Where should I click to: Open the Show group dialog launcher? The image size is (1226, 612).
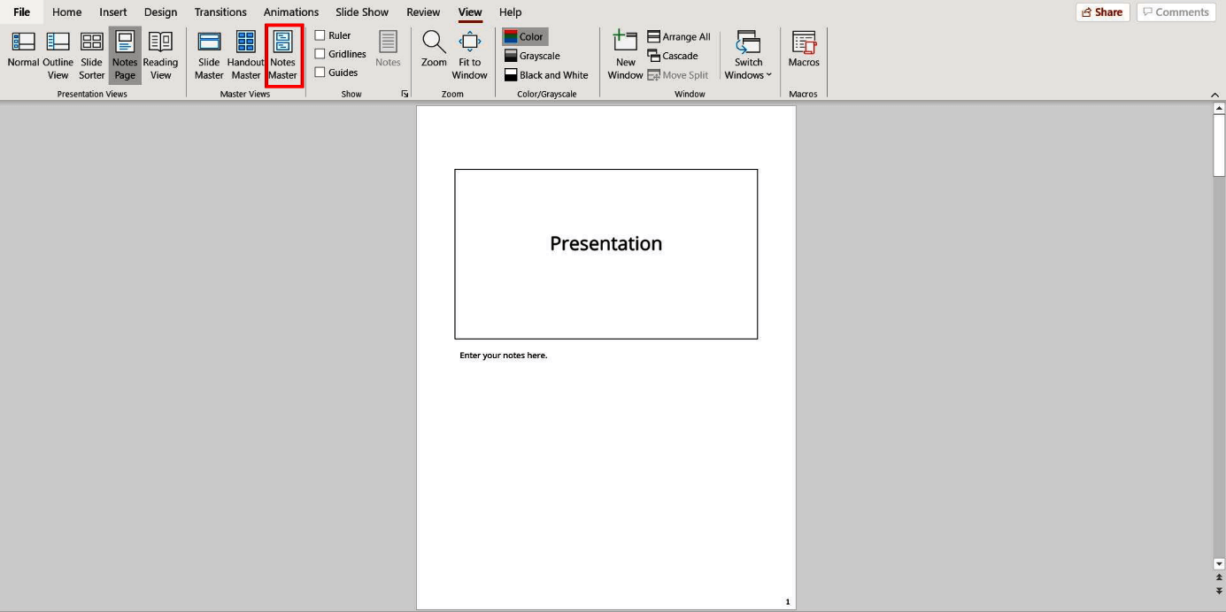(404, 93)
